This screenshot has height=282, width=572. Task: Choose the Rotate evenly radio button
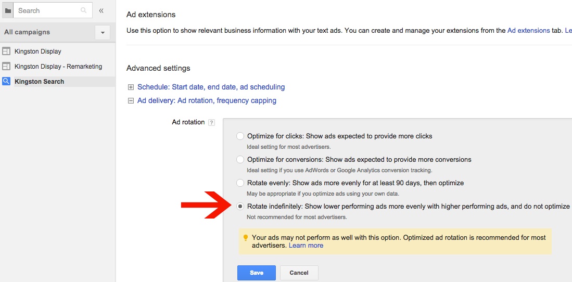(240, 183)
